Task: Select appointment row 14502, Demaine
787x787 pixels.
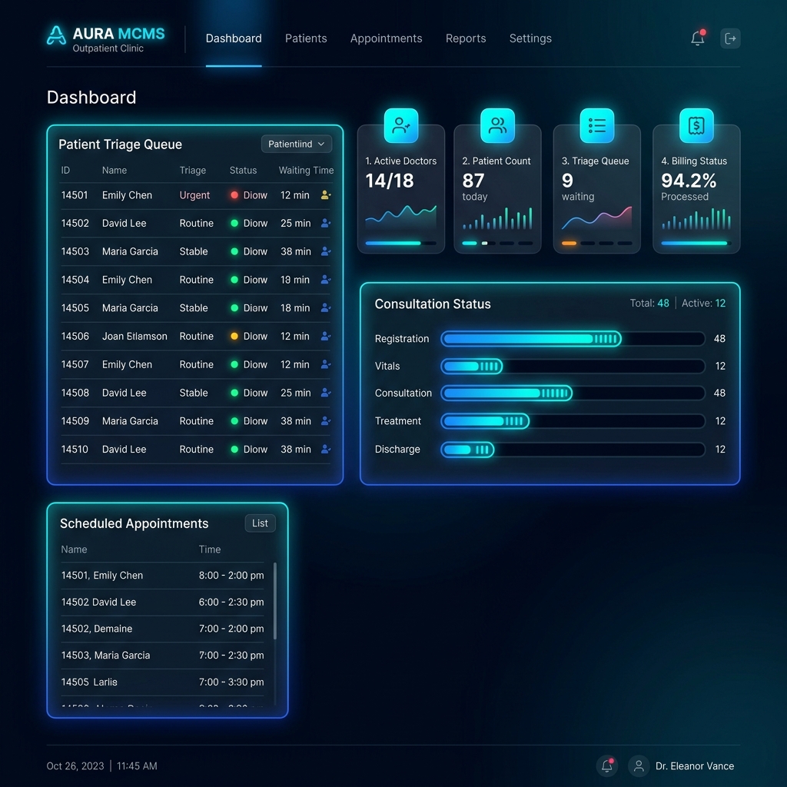Action: pos(162,629)
